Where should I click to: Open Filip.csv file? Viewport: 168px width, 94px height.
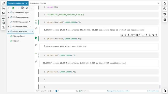pyautogui.click(x=16, y=41)
